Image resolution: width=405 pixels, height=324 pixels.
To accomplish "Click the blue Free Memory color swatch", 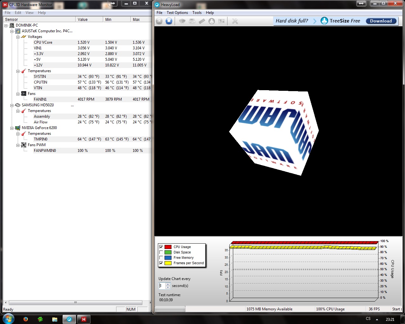I will tap(168, 258).
